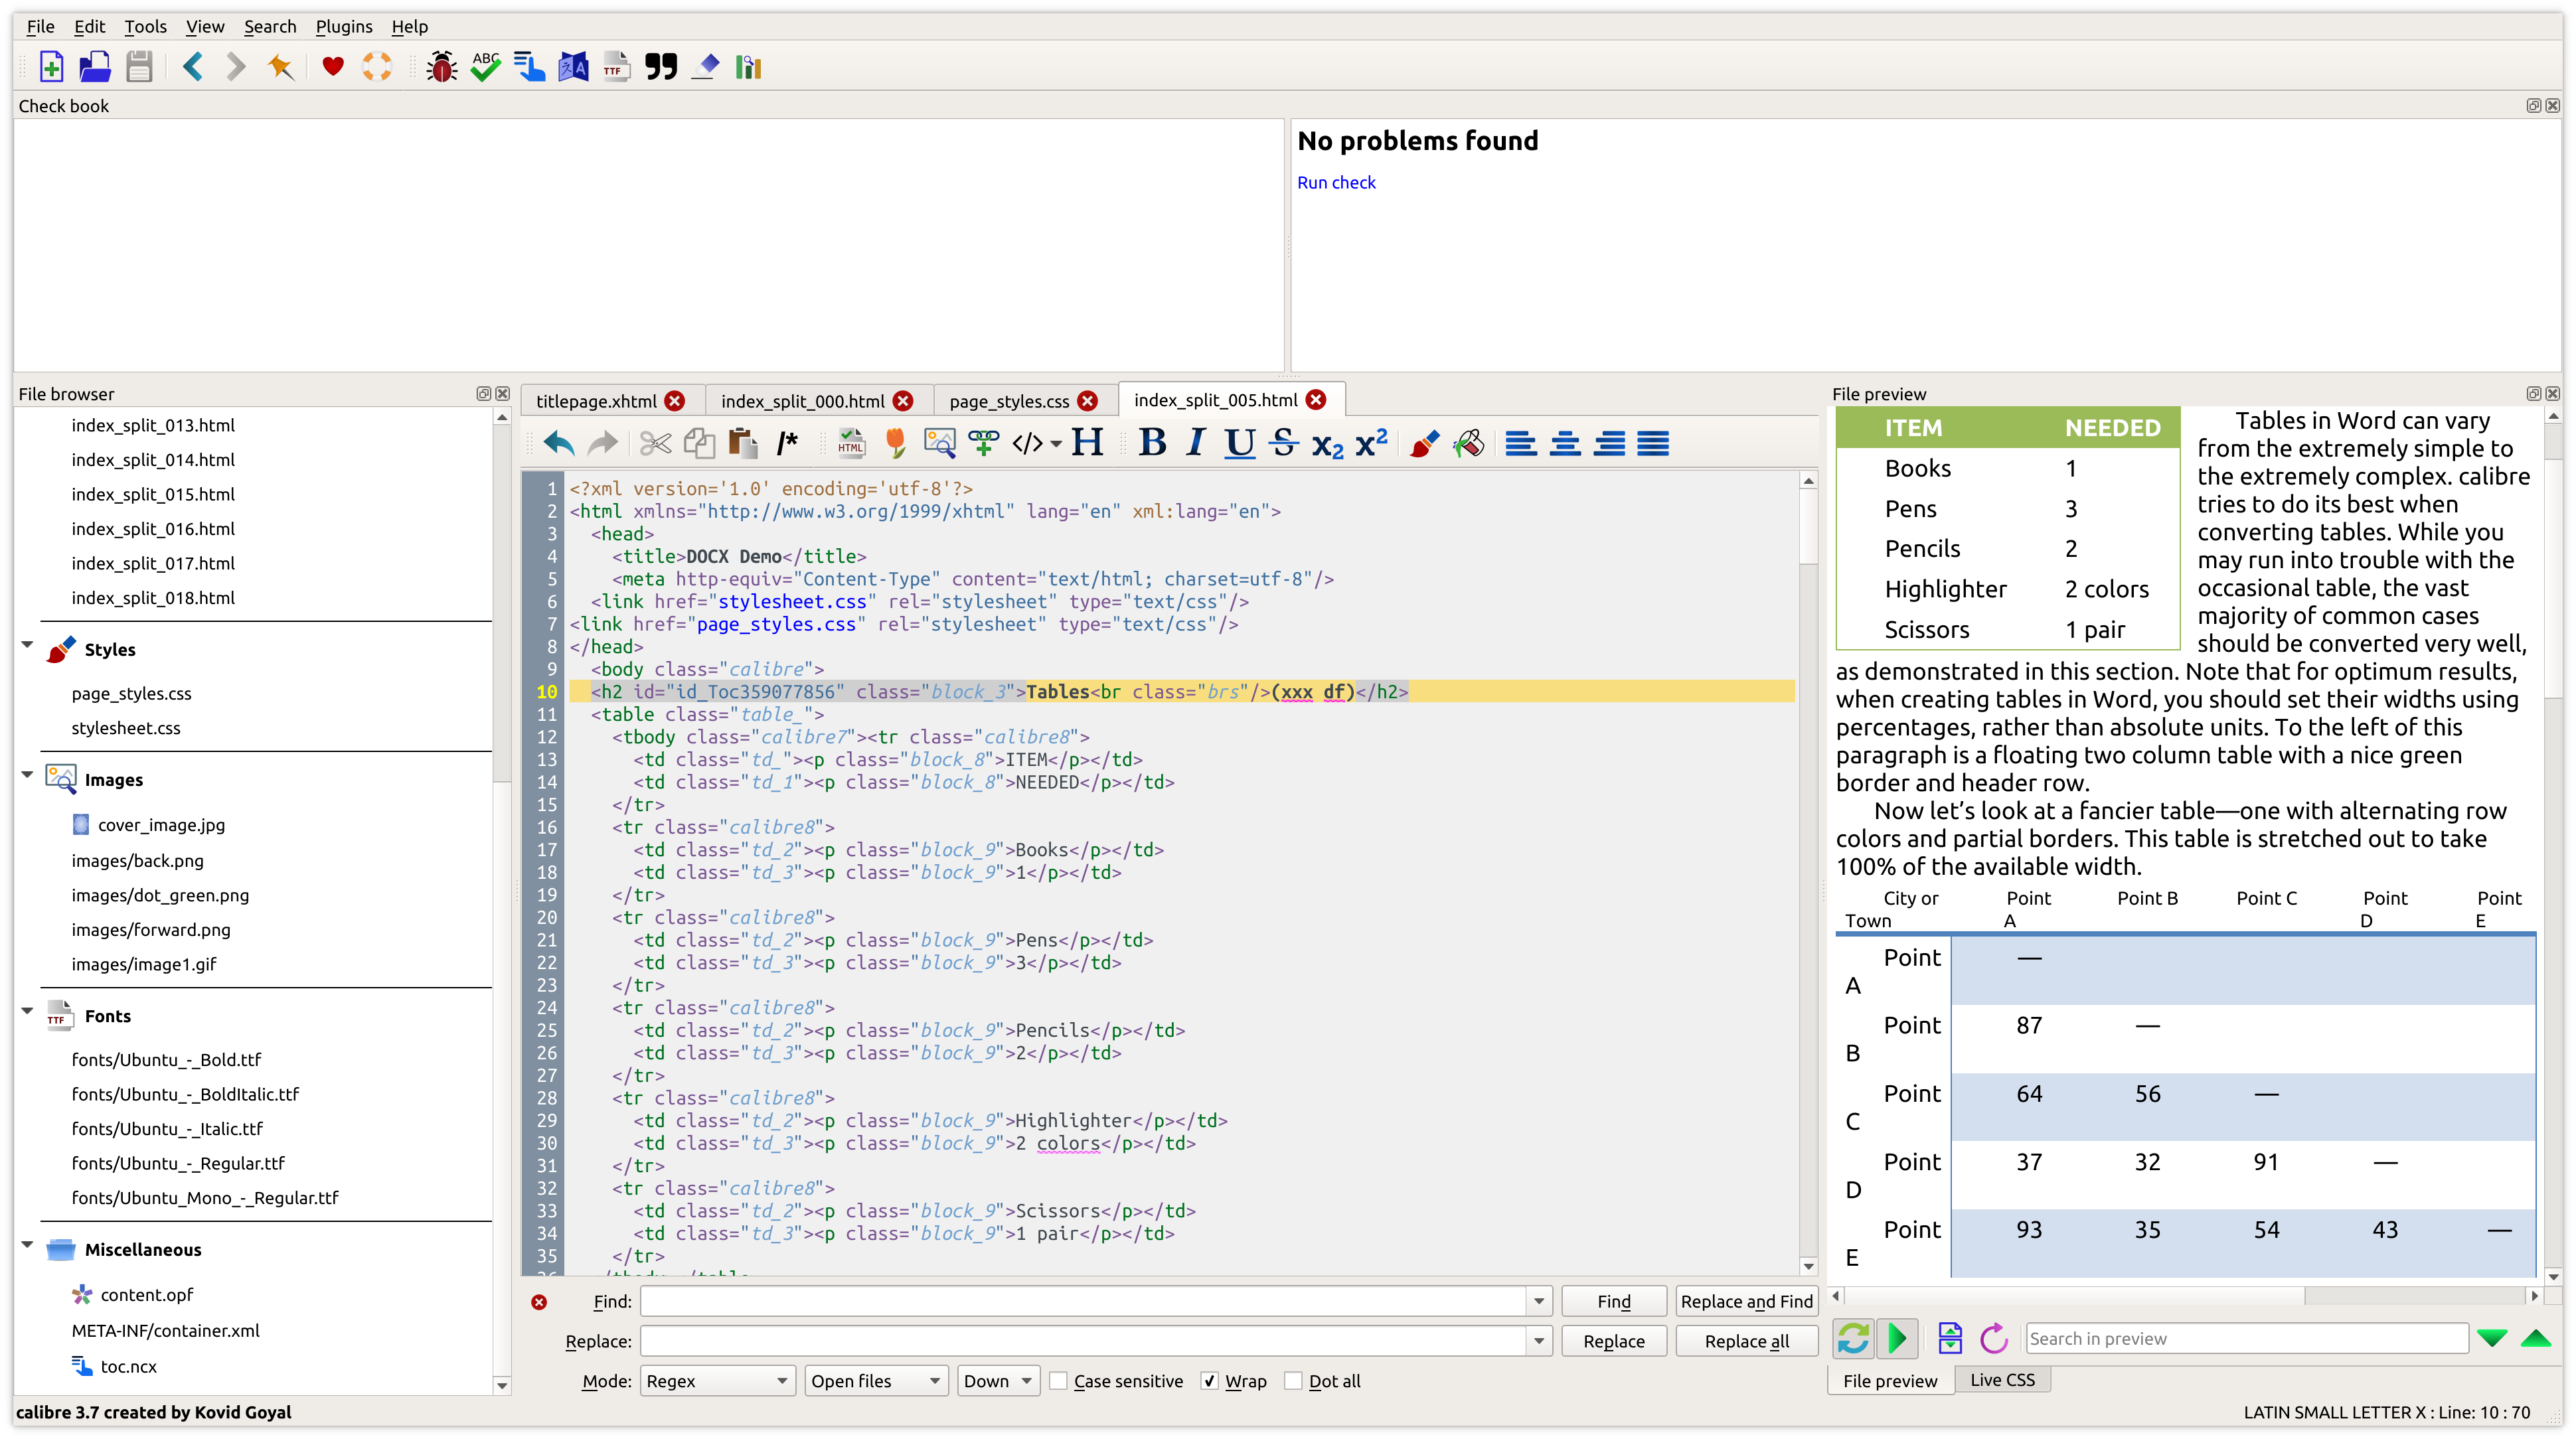The image size is (2576, 1439).
Task: Click the red heart donate icon
Action: 333,67
